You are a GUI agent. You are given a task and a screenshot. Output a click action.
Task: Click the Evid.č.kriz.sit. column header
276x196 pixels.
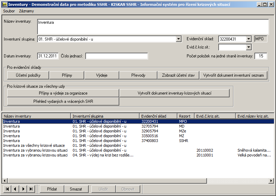(x=215, y=116)
